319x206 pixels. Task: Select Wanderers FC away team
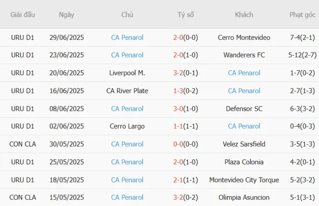[x=244, y=55]
